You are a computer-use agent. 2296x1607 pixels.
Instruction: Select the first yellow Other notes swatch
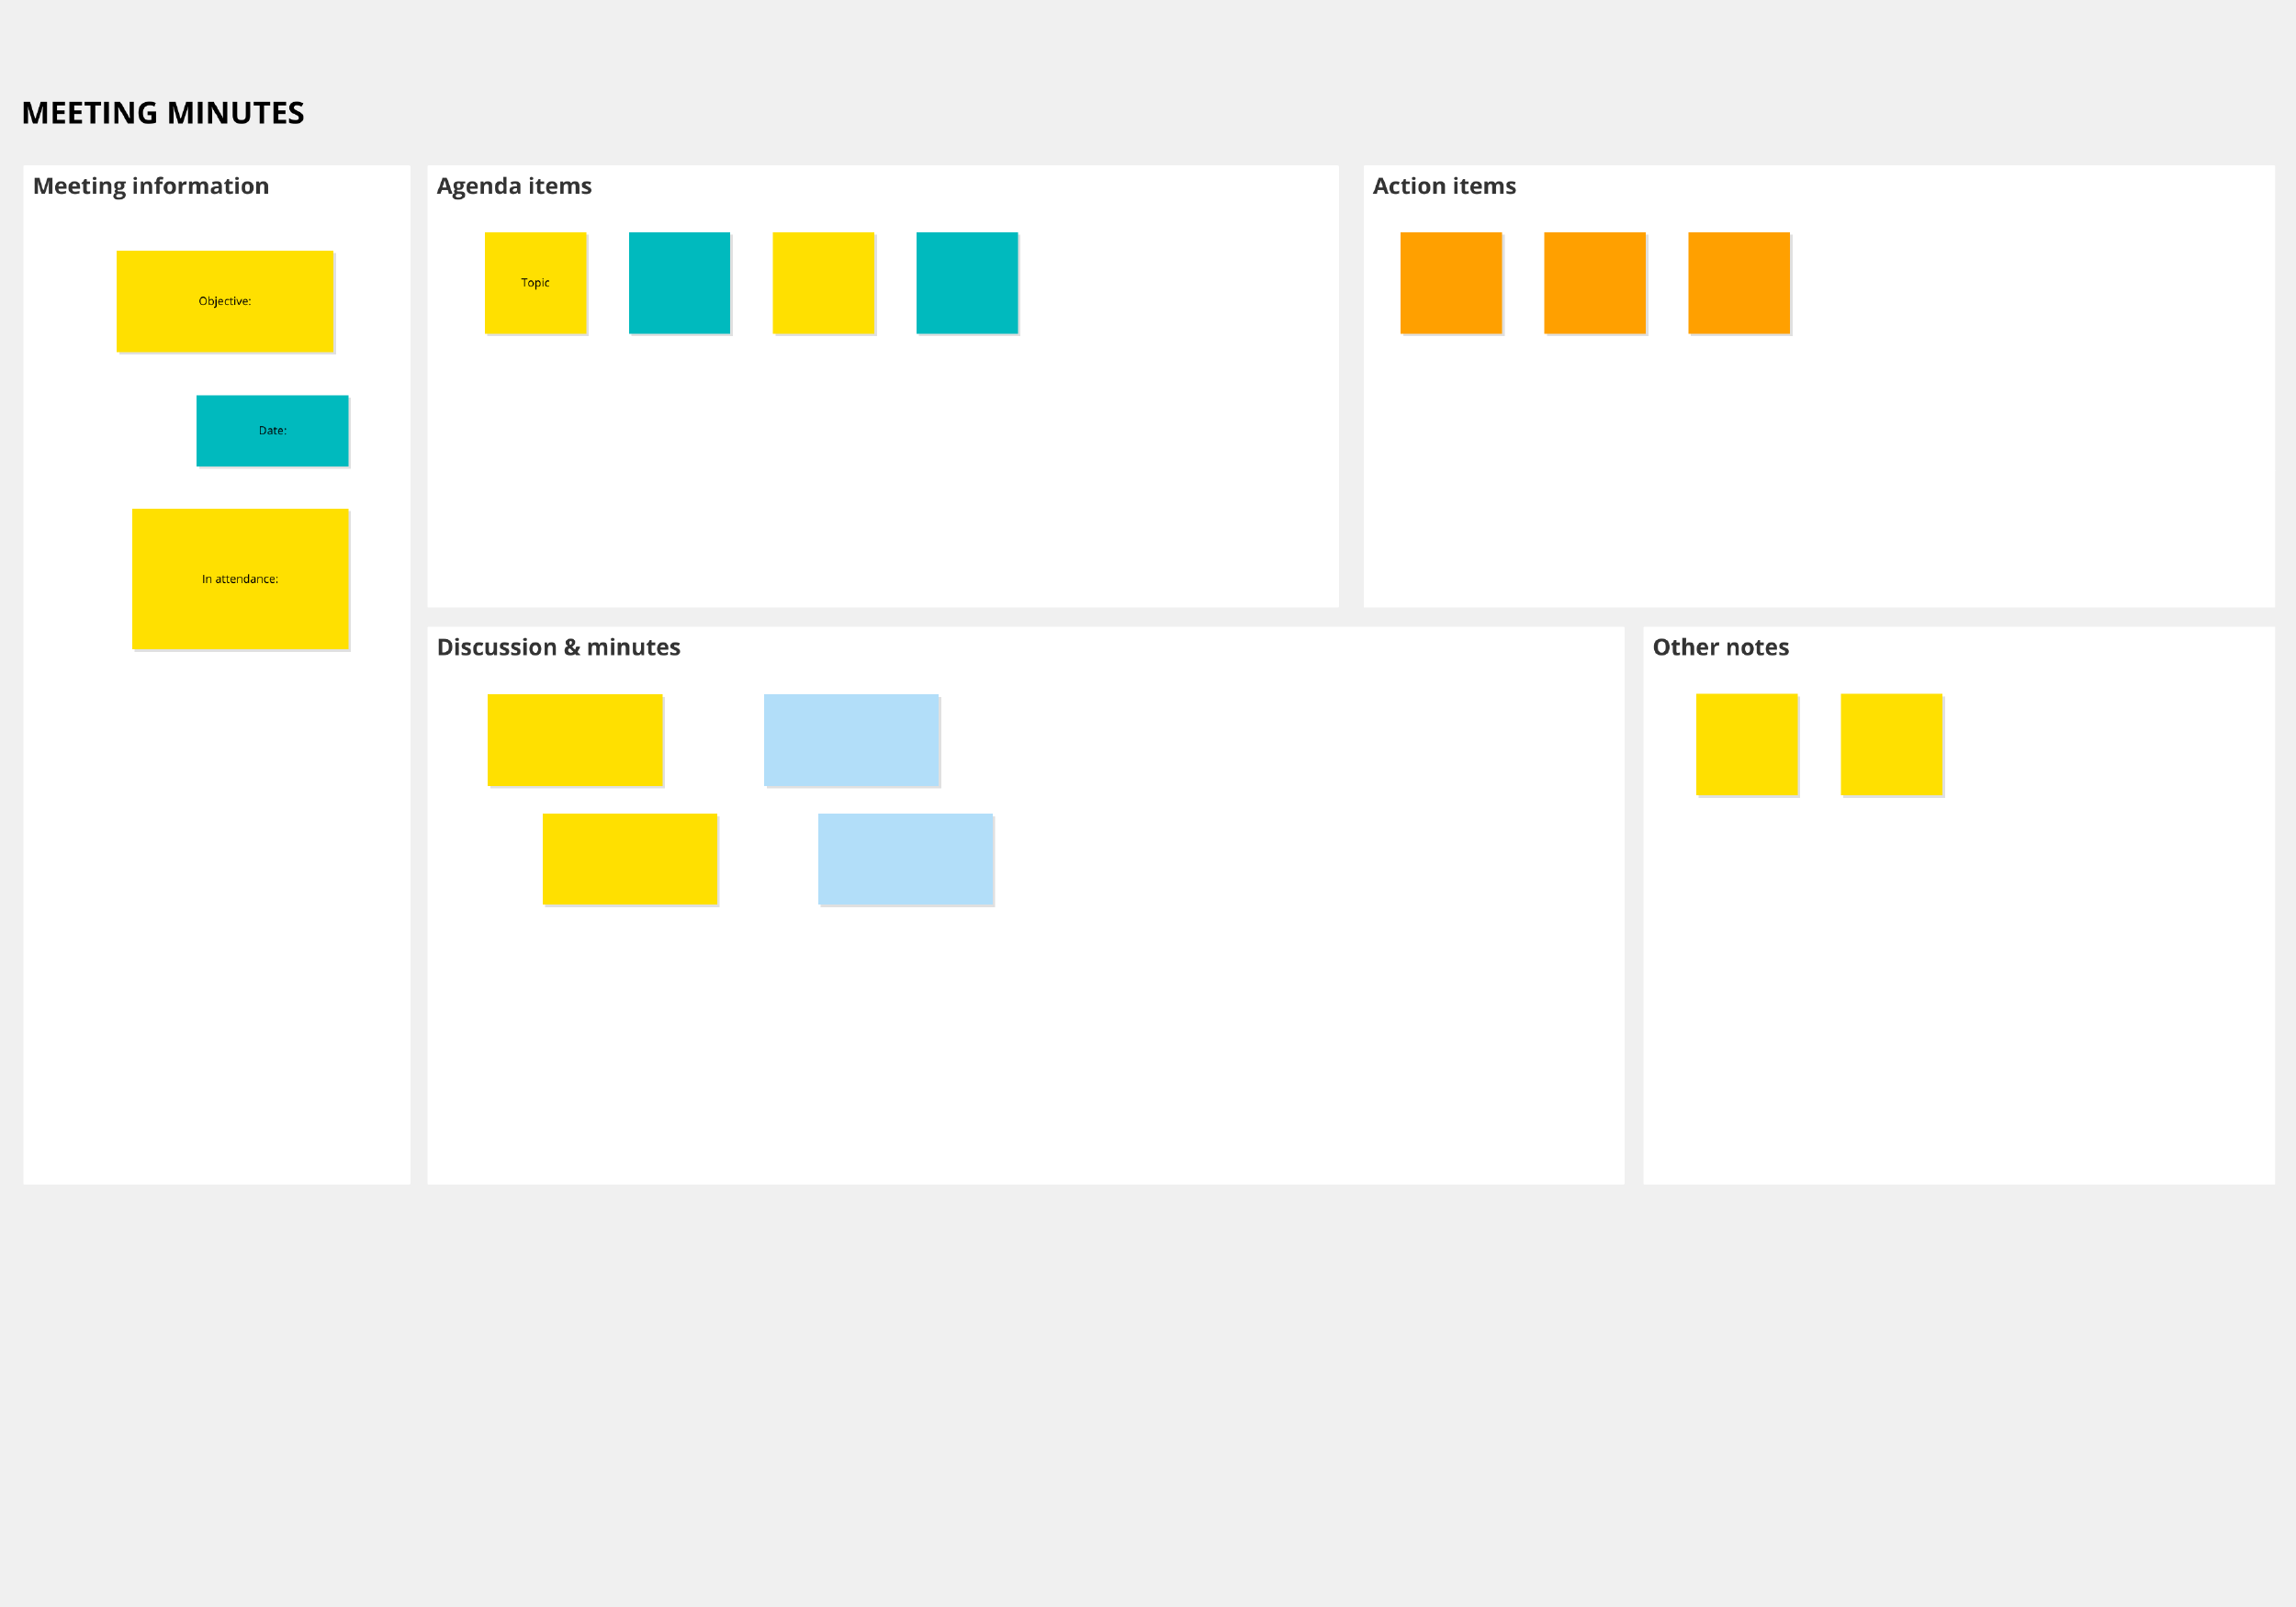click(x=1747, y=743)
